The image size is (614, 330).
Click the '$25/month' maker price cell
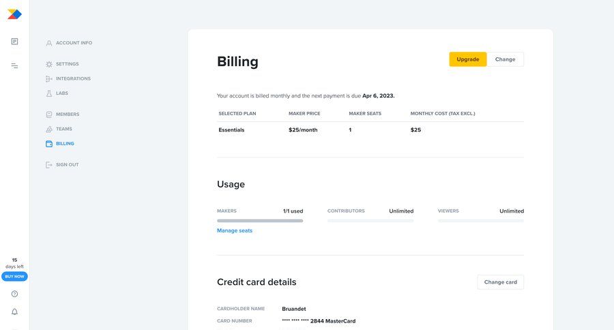pyautogui.click(x=303, y=130)
